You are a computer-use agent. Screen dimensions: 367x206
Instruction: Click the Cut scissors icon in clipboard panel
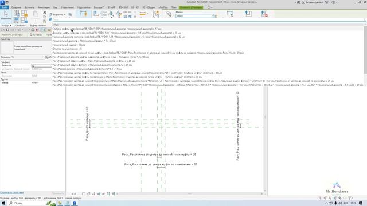point(45,13)
